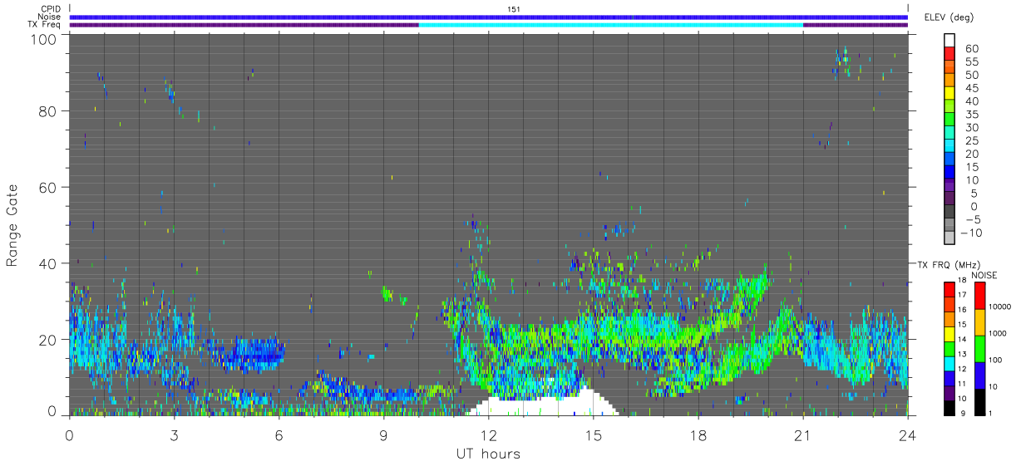Viewport: 1021px width, 471px height.
Task: Select the cyan ELEV swatch between 20 and 25
Action: pyautogui.click(x=949, y=146)
